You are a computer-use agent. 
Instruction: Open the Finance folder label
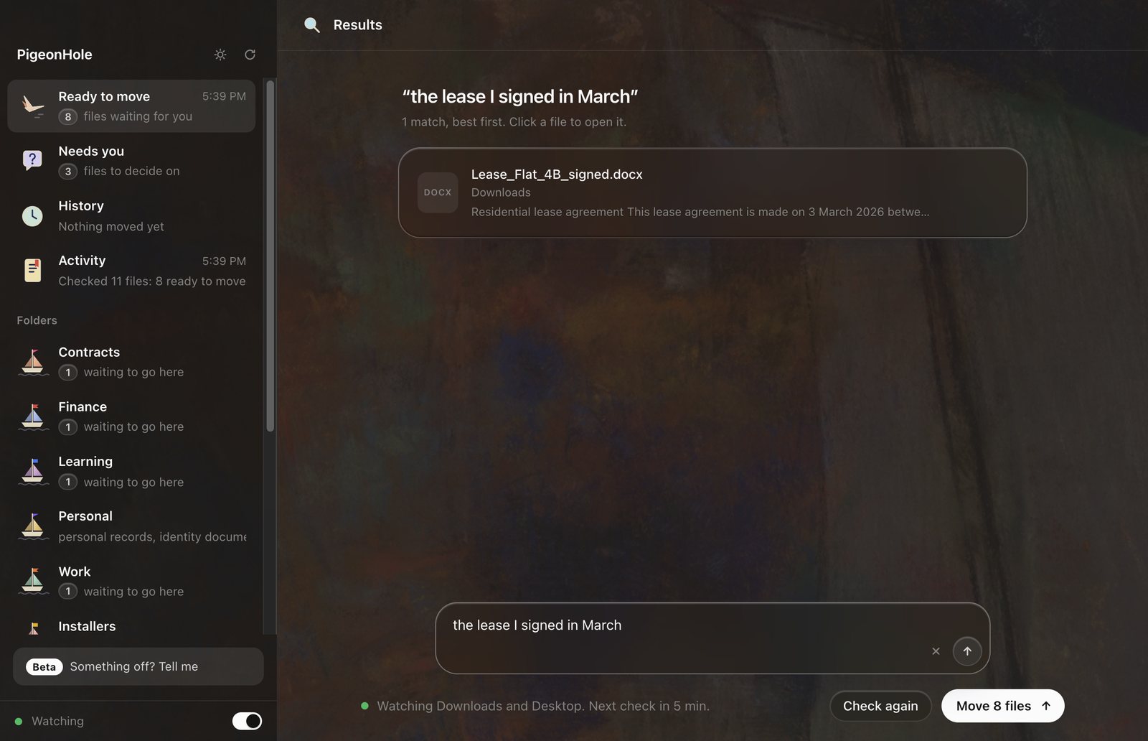[x=83, y=407]
